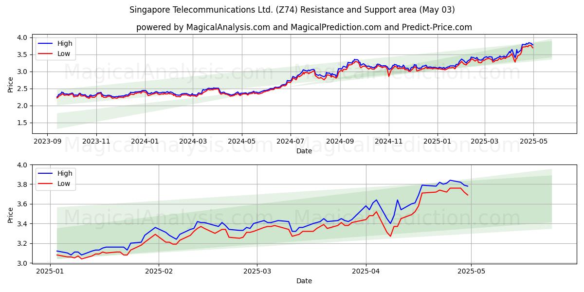Viewport: 584px width, 292px height.
Task: Click the '1.5' y-axis tick on top chart
Action: coord(23,123)
